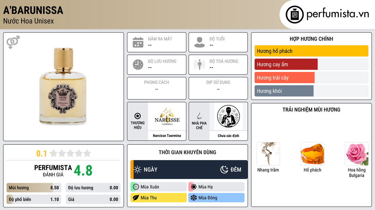The width and height of the screenshot is (375, 210).
Task: Click the Nước Hoa Unisex subtitle
Action: click(x=29, y=21)
